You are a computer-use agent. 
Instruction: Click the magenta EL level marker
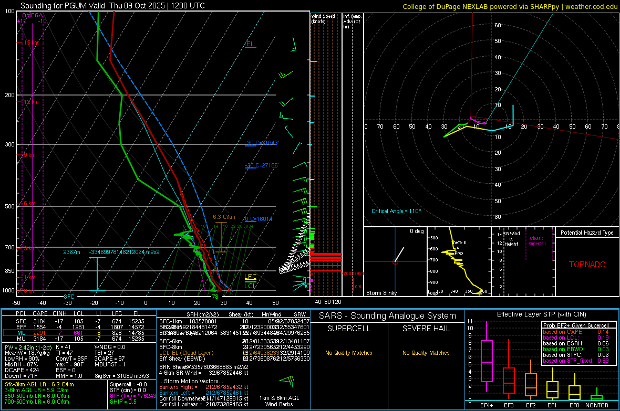pyautogui.click(x=250, y=44)
